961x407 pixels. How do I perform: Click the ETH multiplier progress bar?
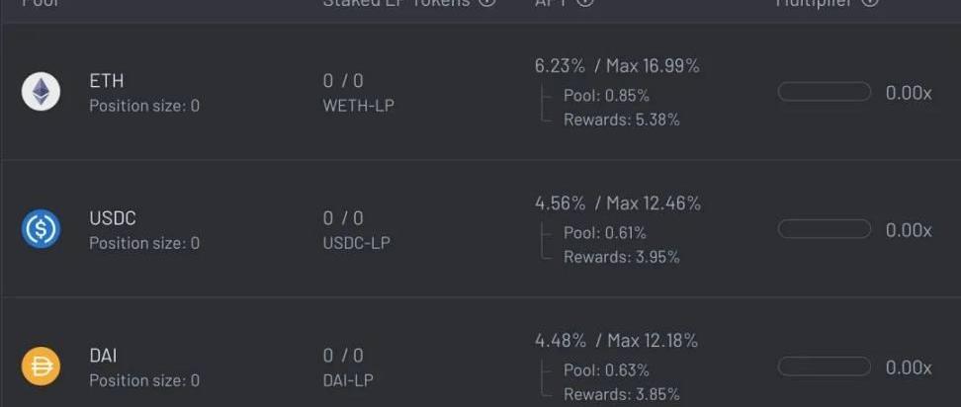click(824, 92)
